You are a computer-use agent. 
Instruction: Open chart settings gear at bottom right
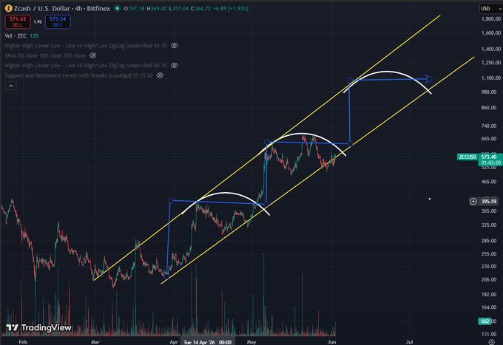pos(491,342)
